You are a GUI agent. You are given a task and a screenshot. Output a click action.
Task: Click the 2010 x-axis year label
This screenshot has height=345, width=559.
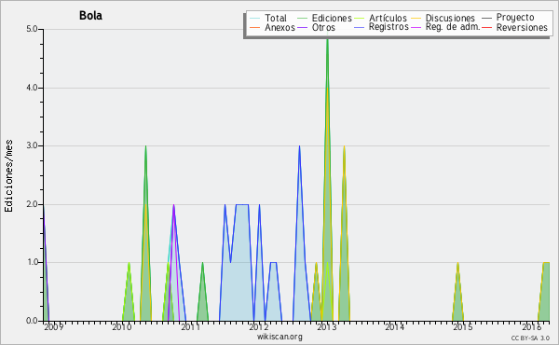click(122, 326)
